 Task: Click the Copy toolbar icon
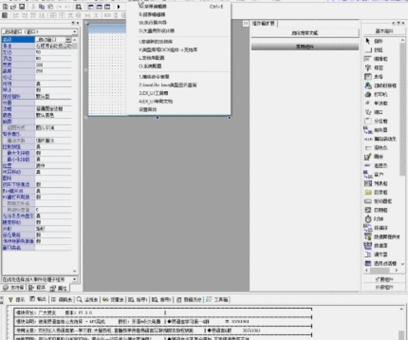point(42,7)
